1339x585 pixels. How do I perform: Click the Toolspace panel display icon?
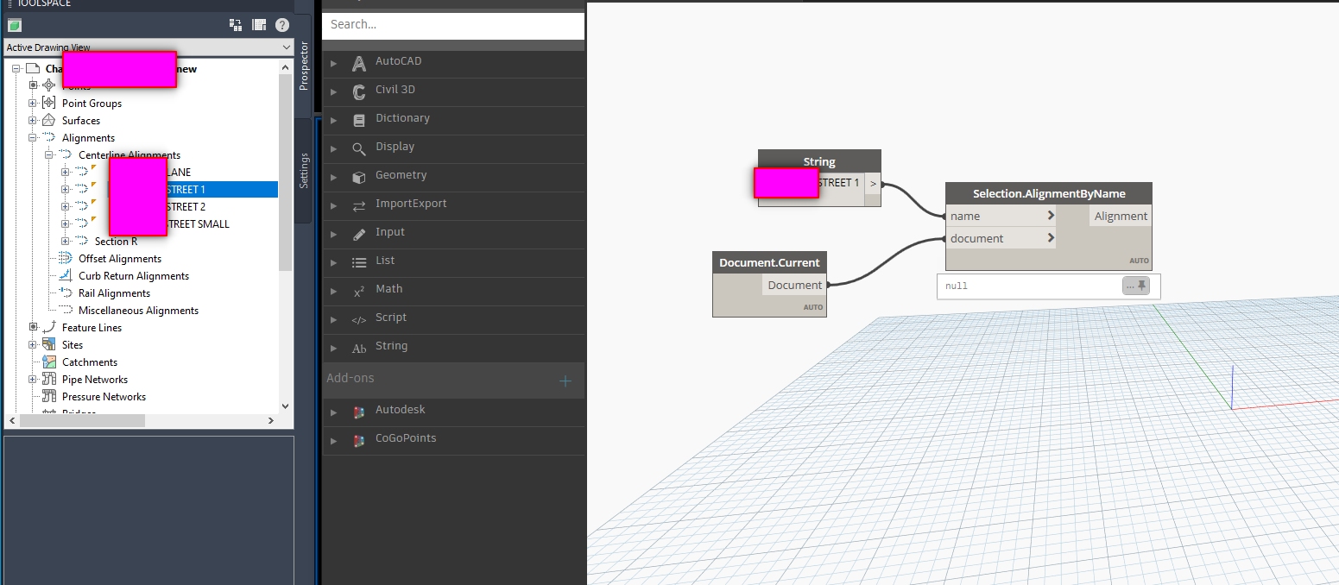[x=258, y=25]
